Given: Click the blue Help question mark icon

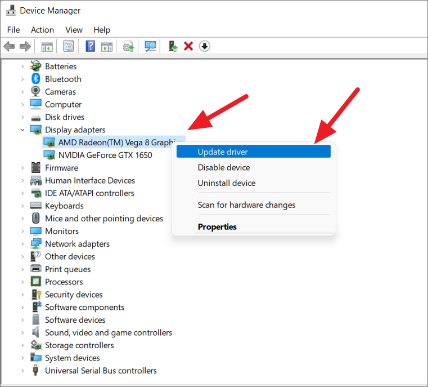Looking at the screenshot, I should (x=91, y=46).
